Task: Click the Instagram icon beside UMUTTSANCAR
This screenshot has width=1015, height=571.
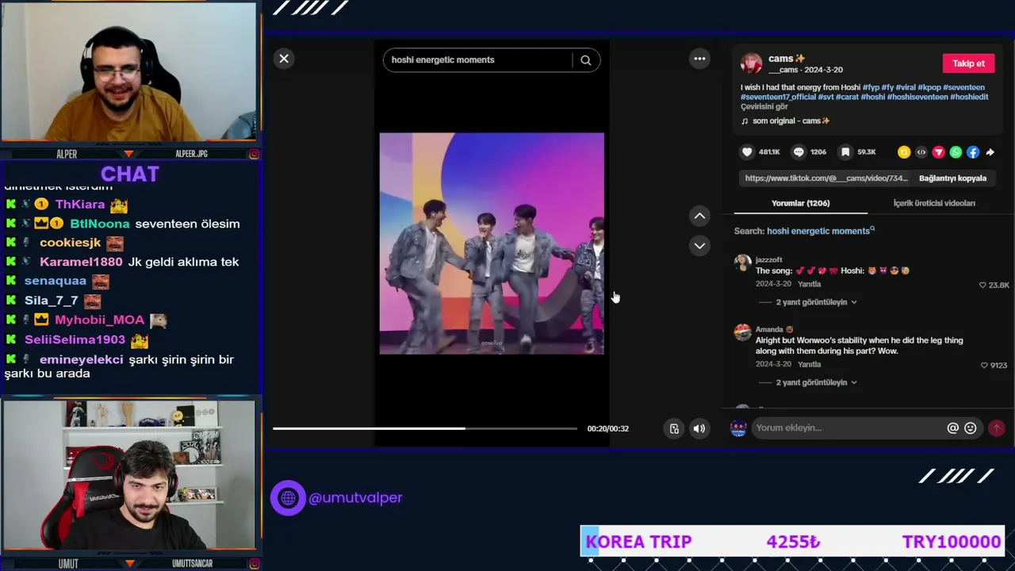Action: coord(255,564)
